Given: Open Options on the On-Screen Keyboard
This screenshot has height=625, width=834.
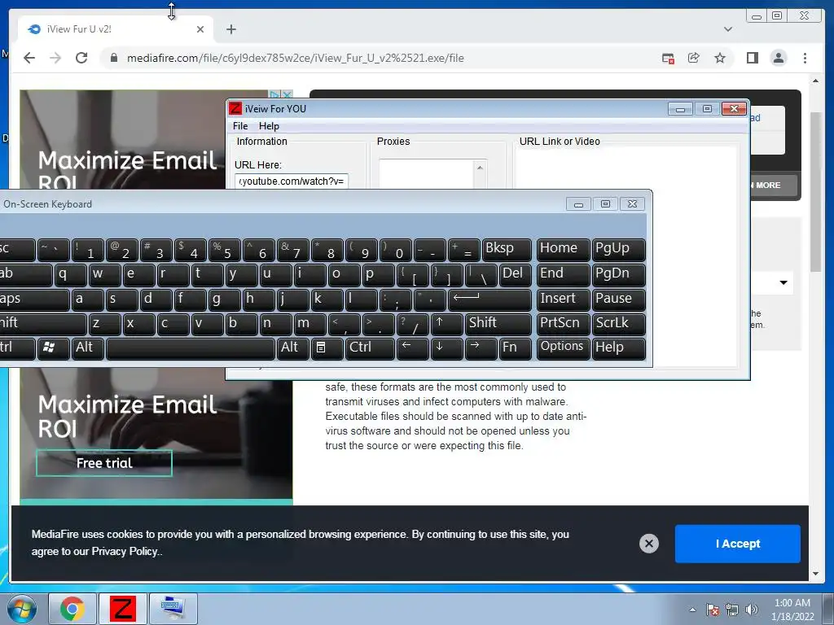Looking at the screenshot, I should 564,348.
